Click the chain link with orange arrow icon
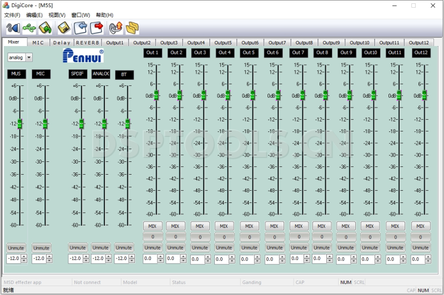 pyautogui.click(x=115, y=27)
